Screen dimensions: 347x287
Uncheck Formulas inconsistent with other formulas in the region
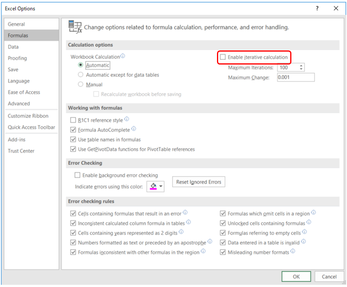tap(73, 252)
